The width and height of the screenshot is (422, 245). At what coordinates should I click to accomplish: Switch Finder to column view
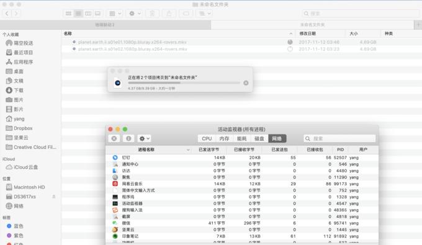point(88,13)
